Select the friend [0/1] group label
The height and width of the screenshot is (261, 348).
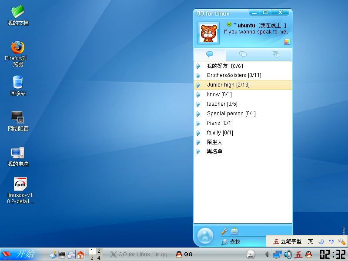click(220, 123)
